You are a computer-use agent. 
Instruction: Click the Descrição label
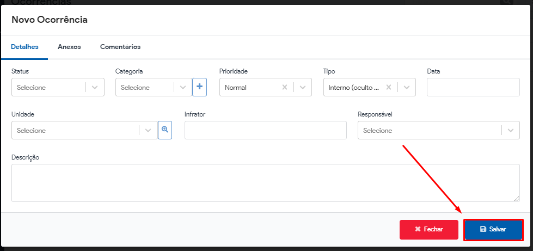click(x=26, y=157)
